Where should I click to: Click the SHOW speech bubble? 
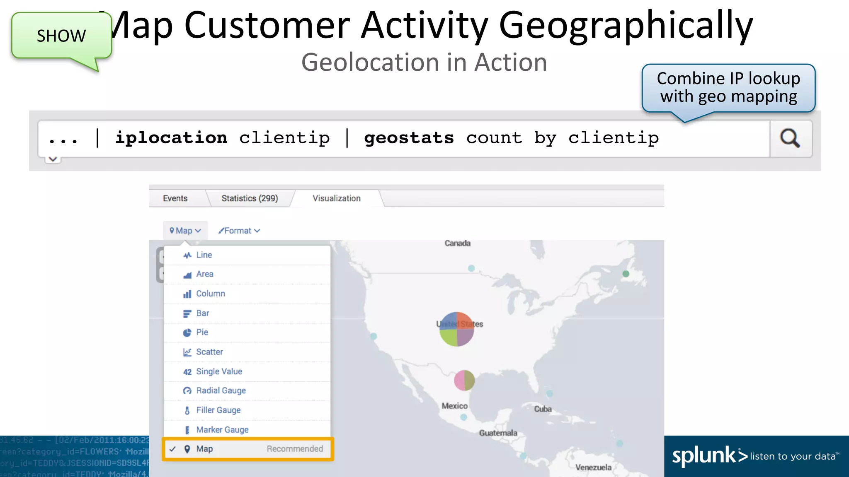click(61, 36)
